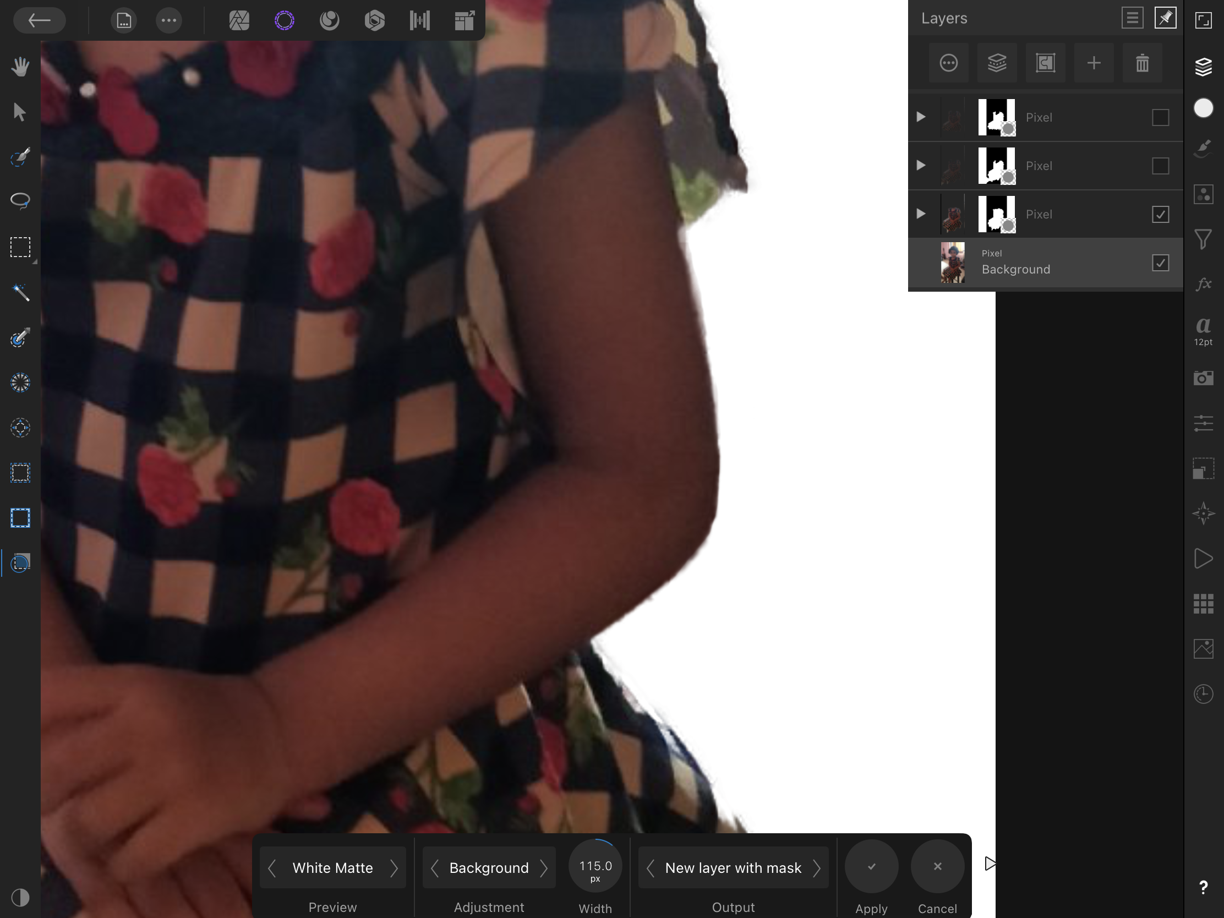Switch to the Develop persona
This screenshot has height=918, width=1224.
375,21
